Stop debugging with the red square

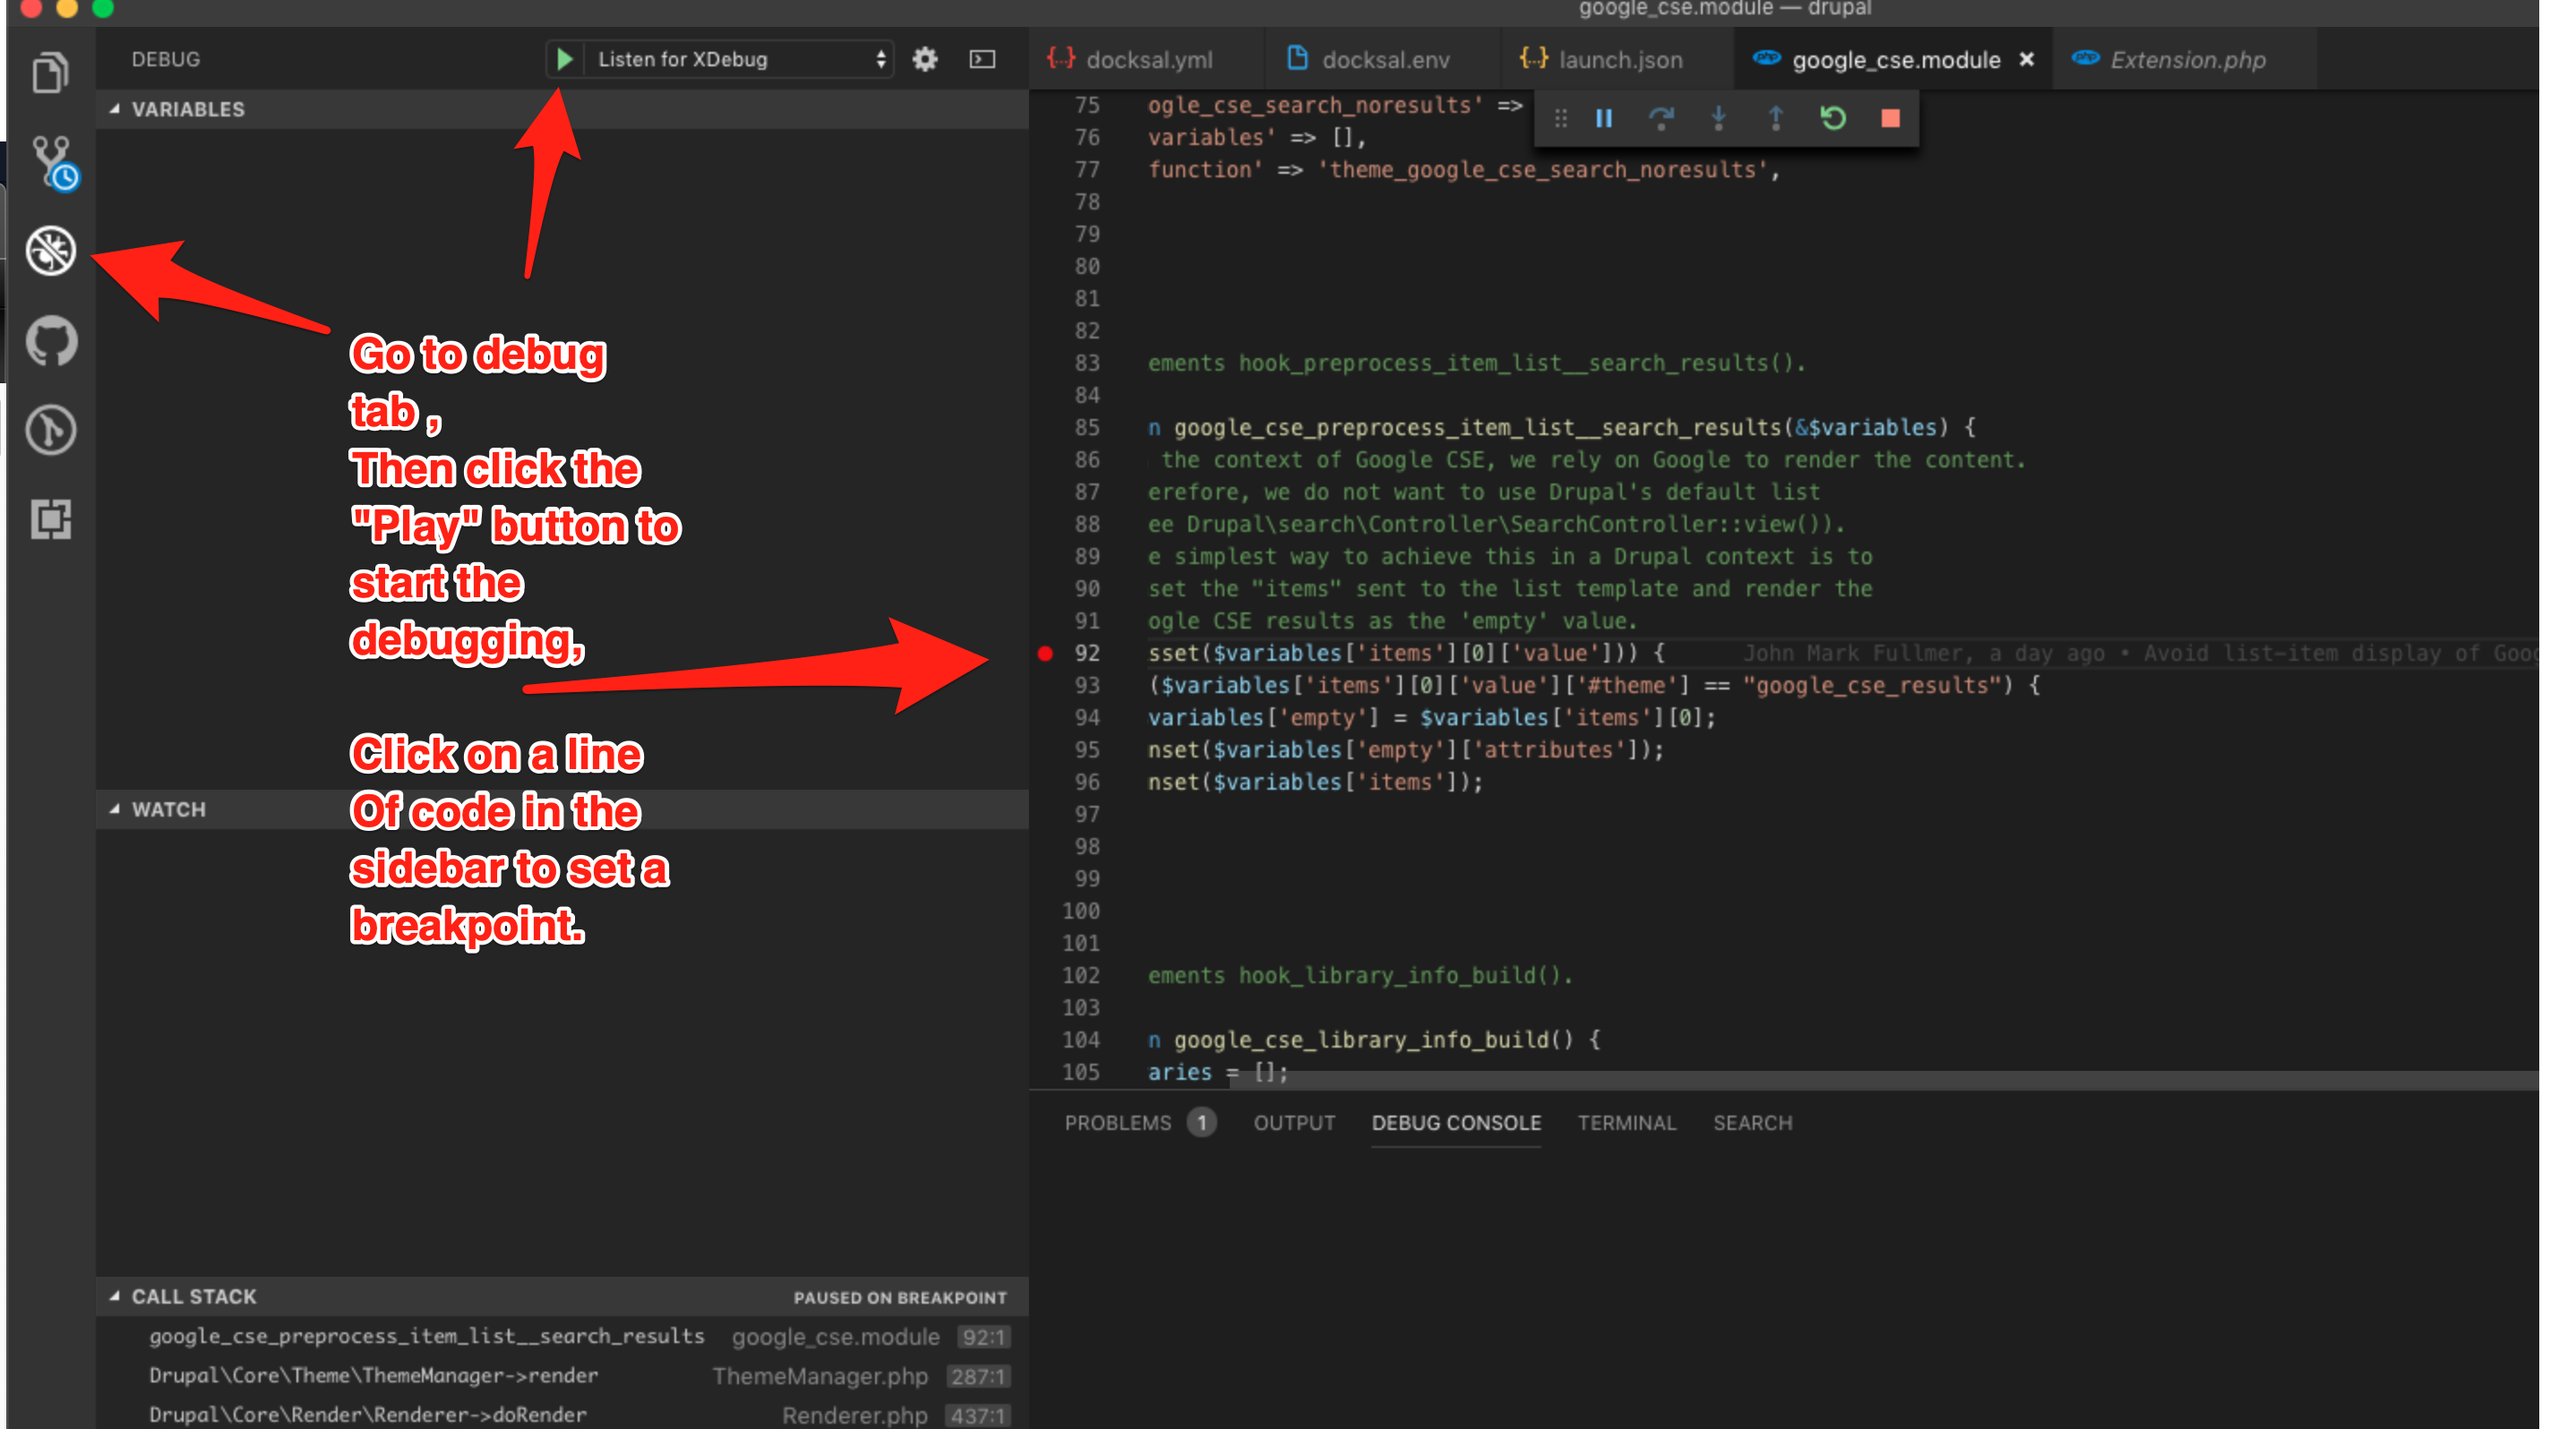[x=1889, y=118]
